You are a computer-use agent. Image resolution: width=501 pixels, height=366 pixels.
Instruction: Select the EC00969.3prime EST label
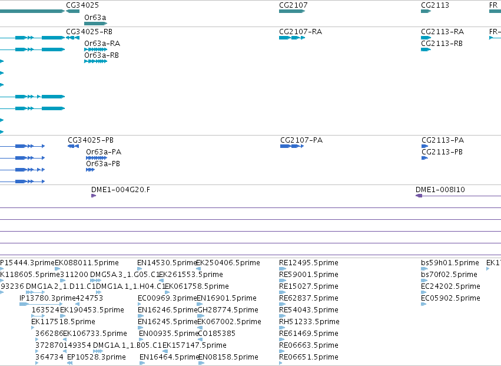[x=167, y=298]
